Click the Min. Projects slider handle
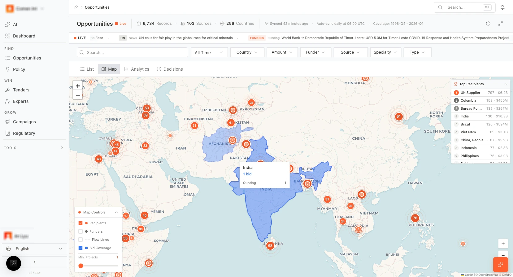This screenshot has width=513, height=277. coord(81,266)
